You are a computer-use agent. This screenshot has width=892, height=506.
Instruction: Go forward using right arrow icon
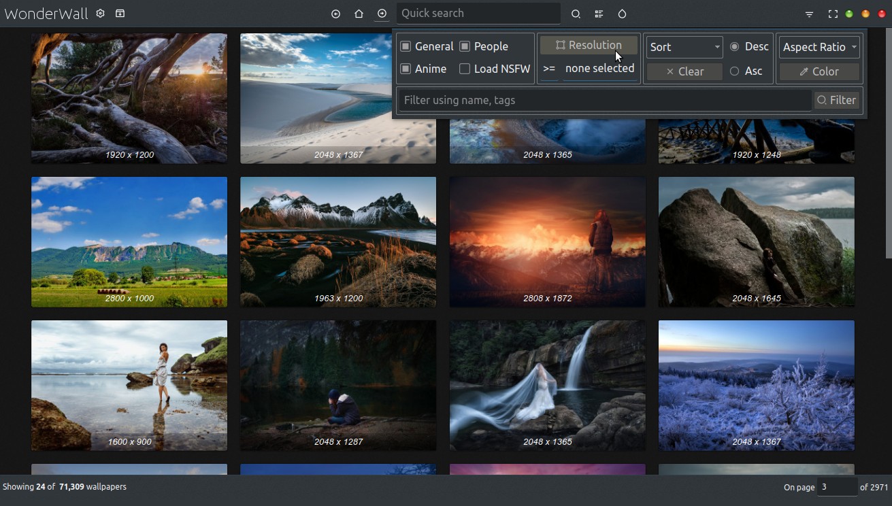pyautogui.click(x=382, y=14)
